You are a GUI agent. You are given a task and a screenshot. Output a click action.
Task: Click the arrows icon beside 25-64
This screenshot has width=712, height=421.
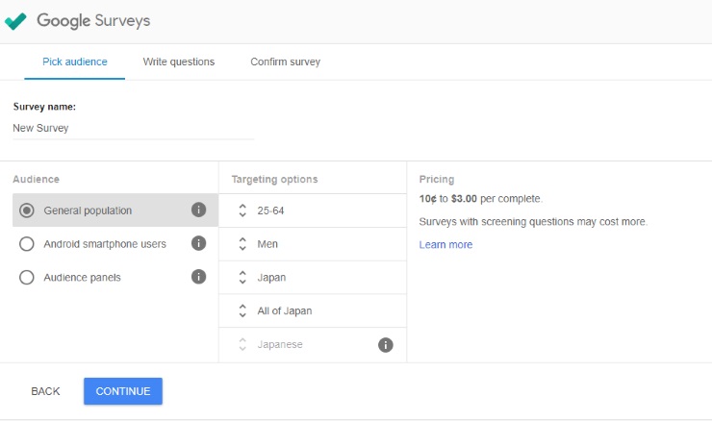pyautogui.click(x=242, y=210)
